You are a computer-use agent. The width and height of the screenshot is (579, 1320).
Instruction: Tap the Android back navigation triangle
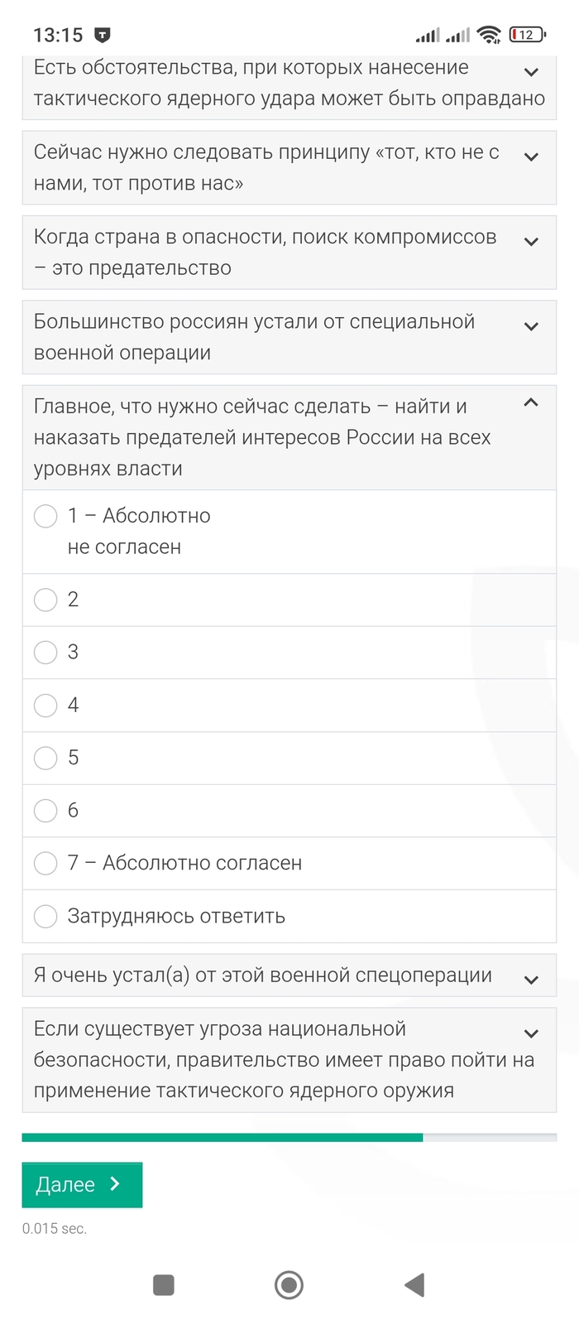[x=414, y=1284]
